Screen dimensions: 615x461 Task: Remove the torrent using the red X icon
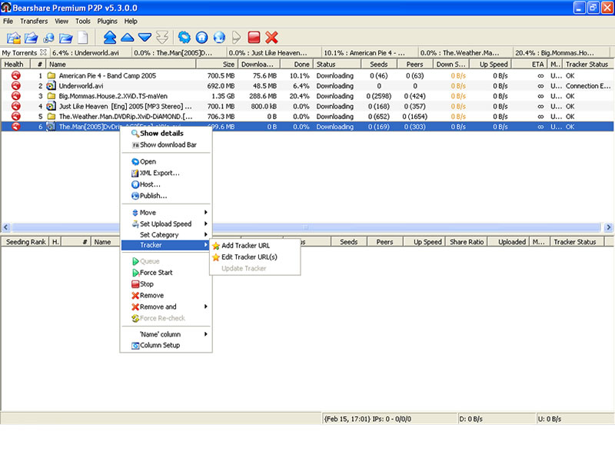click(271, 37)
